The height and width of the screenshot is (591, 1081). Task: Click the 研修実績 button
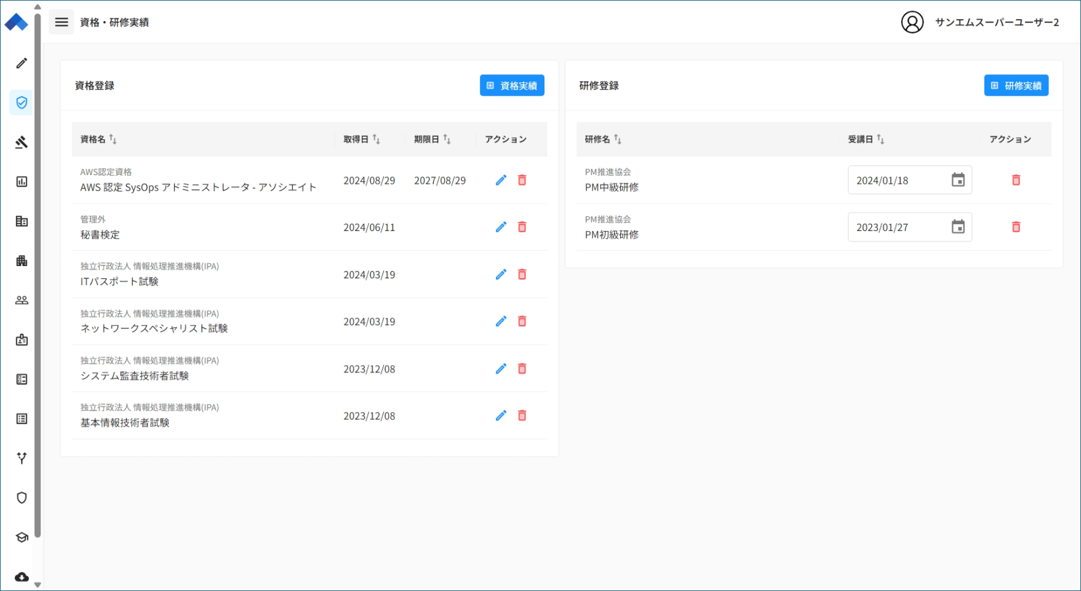[1016, 85]
